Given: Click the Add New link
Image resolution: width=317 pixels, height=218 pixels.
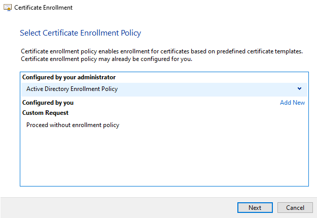Looking at the screenshot, I should (292, 103).
